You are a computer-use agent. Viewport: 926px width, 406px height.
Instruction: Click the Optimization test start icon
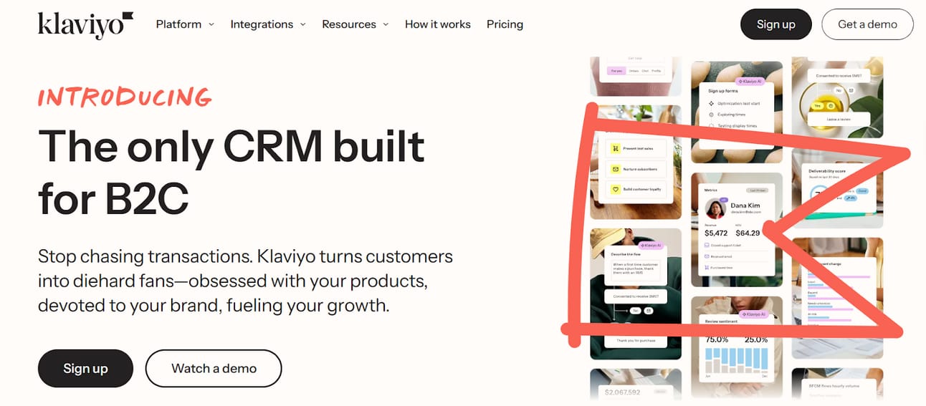(711, 104)
